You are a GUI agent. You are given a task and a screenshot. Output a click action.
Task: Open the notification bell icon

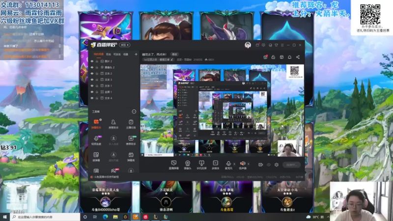tap(290, 57)
